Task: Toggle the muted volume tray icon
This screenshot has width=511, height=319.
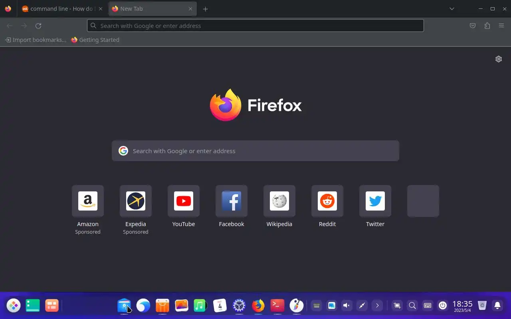Action: click(x=347, y=306)
